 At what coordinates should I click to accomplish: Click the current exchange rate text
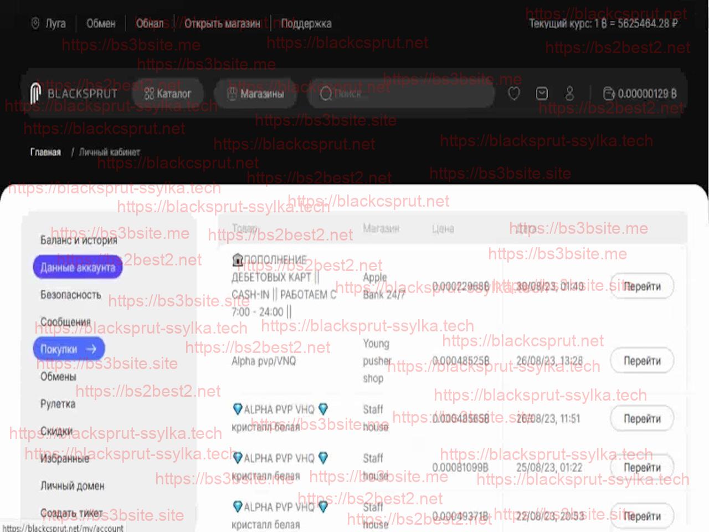coord(603,23)
